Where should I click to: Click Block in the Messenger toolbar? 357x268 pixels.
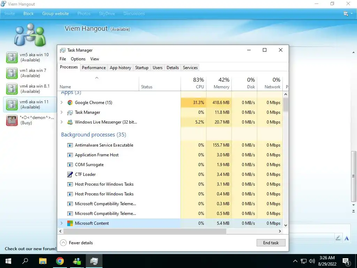[29, 14]
